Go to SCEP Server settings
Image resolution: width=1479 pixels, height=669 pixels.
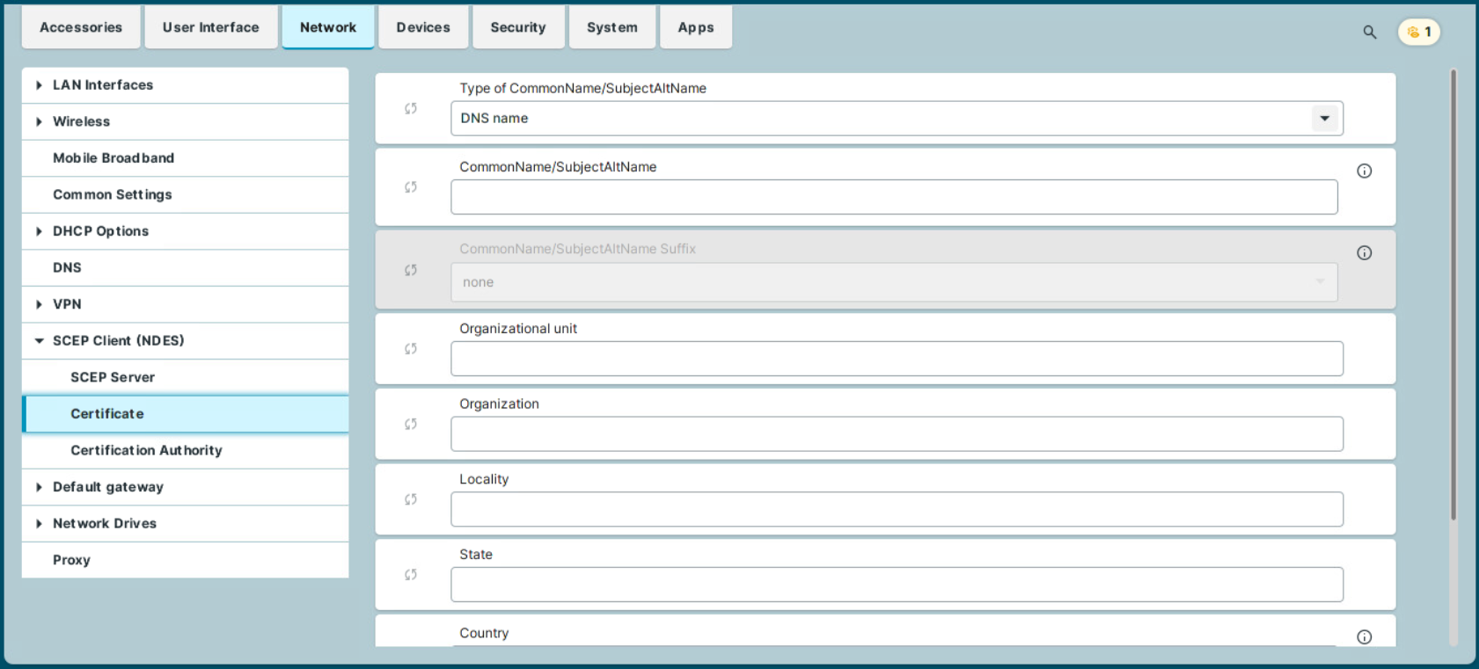[113, 377]
